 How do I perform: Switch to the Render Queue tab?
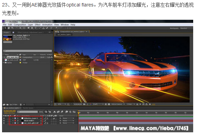pyautogui.click(x=28, y=108)
